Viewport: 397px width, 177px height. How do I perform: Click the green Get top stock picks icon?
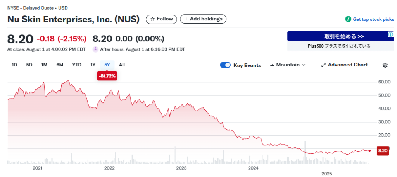pos(348,19)
